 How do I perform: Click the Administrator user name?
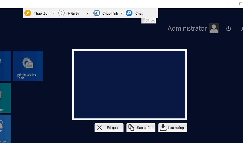coord(187,28)
